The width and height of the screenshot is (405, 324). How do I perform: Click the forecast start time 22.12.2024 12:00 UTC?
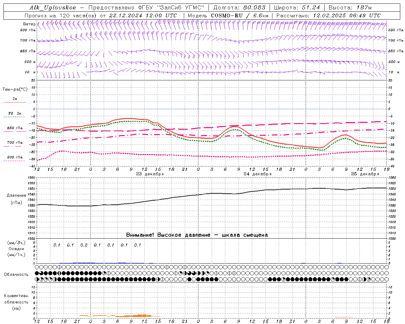(x=143, y=16)
